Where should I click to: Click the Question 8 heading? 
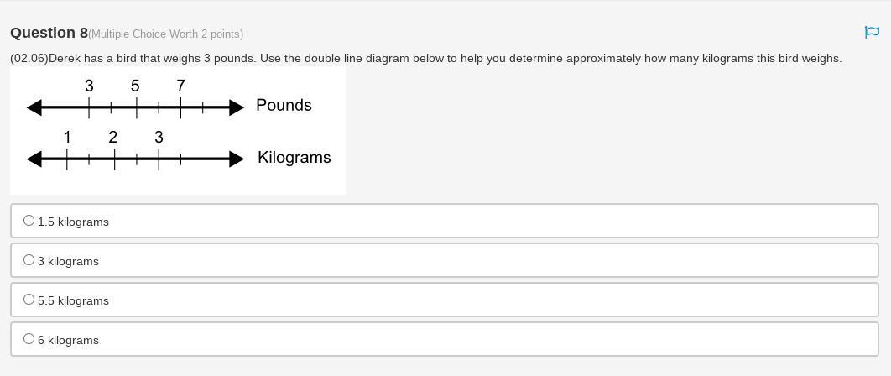click(49, 33)
